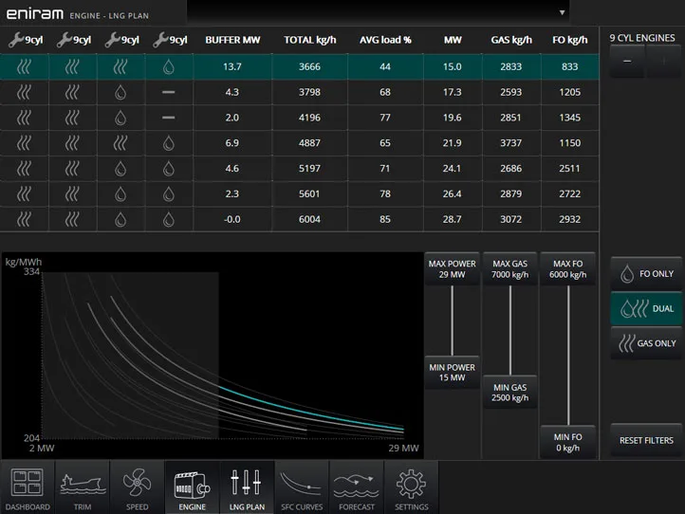Click the gas value 3737

(x=510, y=143)
